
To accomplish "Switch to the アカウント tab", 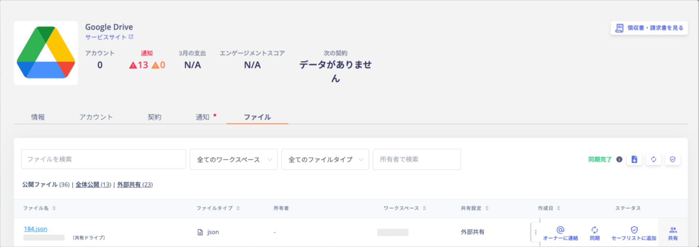I will pos(96,117).
